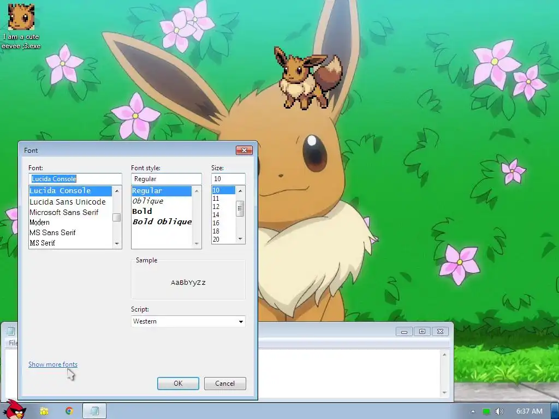
Task: Click font list scroll up arrow
Action: 117,191
